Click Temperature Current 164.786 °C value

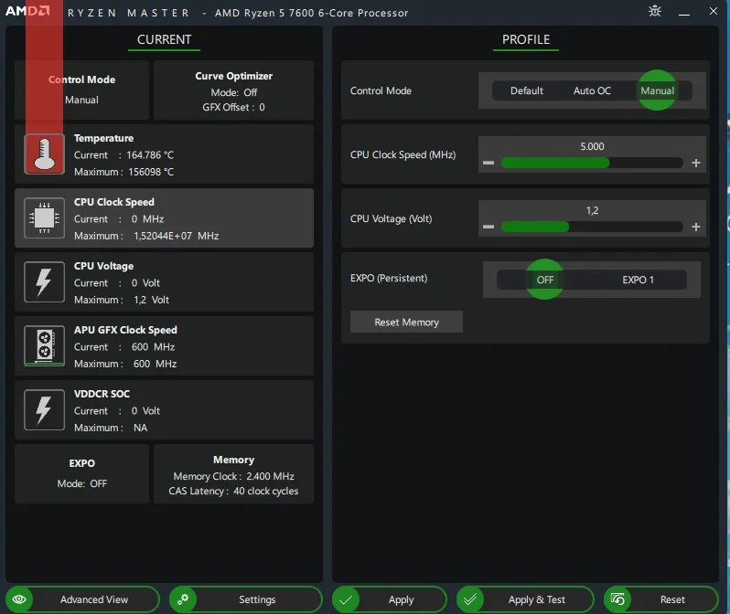(150, 155)
